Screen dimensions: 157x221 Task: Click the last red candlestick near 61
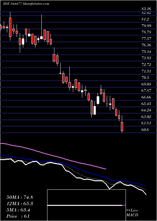(122, 126)
